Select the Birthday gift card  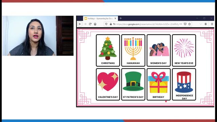coord(158,84)
